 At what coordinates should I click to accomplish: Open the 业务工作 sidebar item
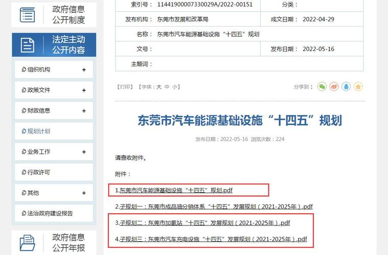pos(54,151)
